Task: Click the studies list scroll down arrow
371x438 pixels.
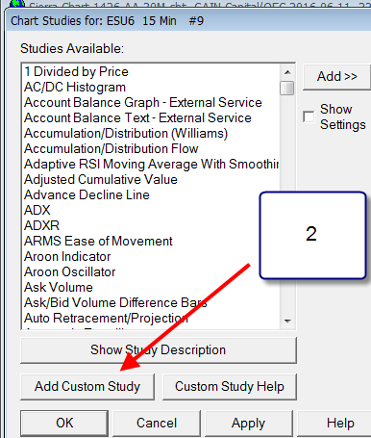Action: click(287, 321)
